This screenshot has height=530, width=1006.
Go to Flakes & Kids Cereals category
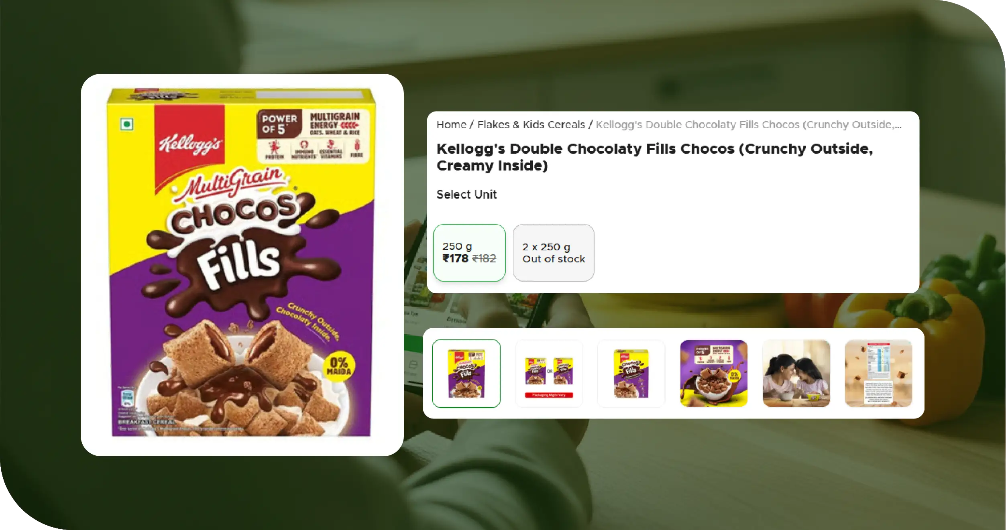pos(531,125)
